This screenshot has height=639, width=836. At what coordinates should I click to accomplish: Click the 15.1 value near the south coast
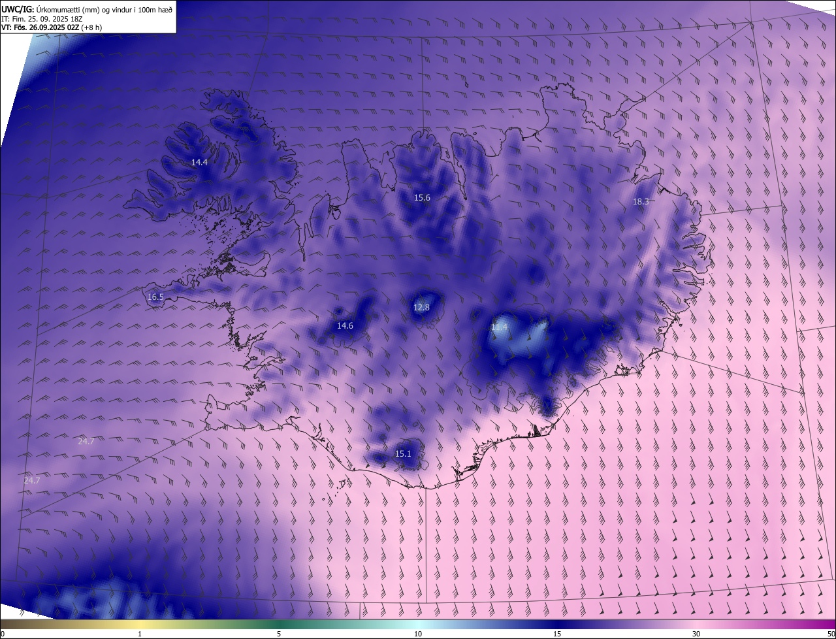coord(403,453)
